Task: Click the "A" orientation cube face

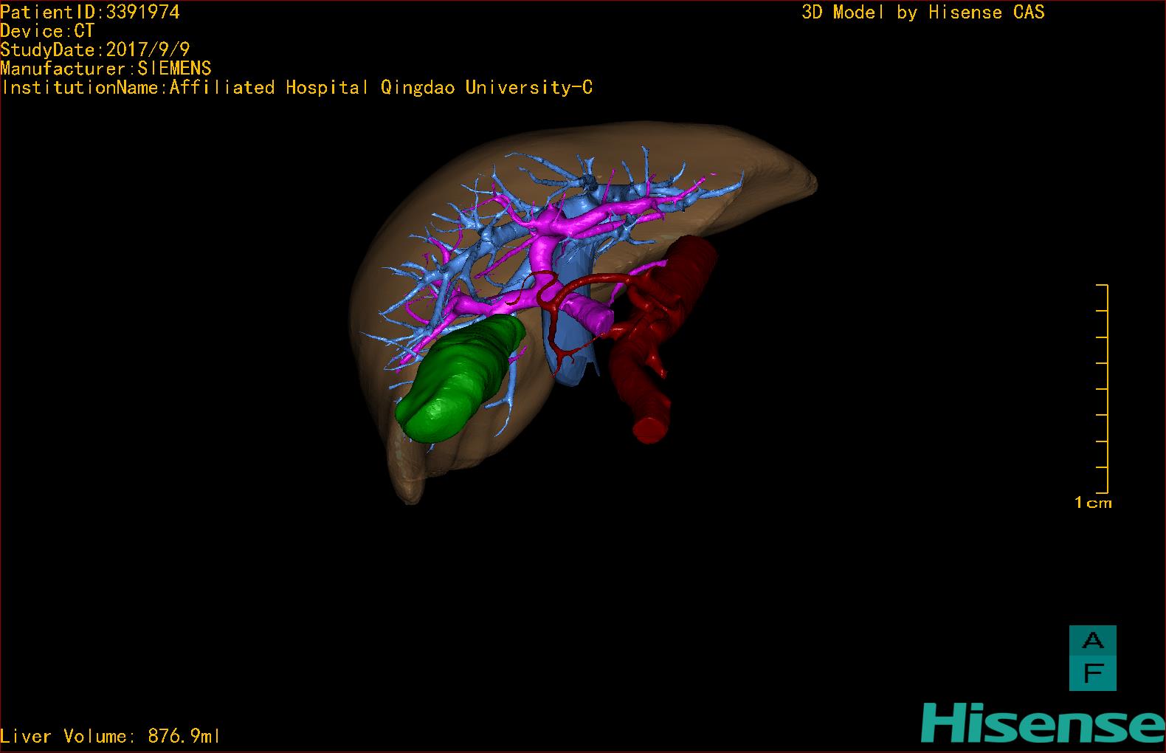Action: (x=1093, y=641)
